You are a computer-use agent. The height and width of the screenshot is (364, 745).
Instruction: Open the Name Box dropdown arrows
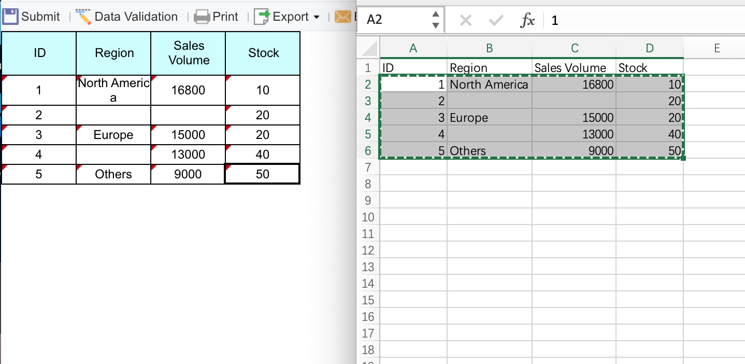click(x=436, y=20)
